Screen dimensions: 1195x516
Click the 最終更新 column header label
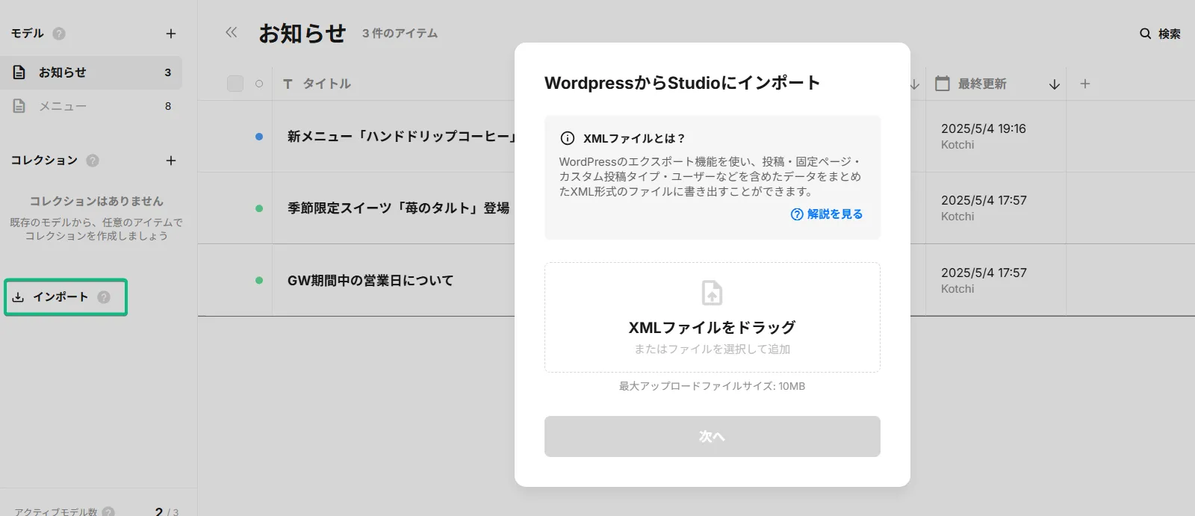(x=982, y=84)
